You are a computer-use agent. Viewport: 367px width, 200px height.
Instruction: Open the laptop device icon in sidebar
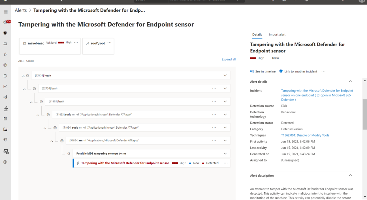[x=5, y=44]
